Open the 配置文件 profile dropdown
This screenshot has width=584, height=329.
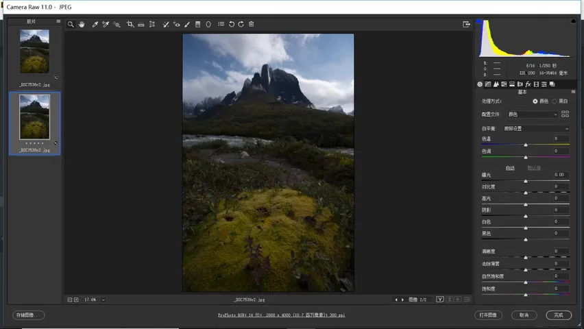[533, 114]
